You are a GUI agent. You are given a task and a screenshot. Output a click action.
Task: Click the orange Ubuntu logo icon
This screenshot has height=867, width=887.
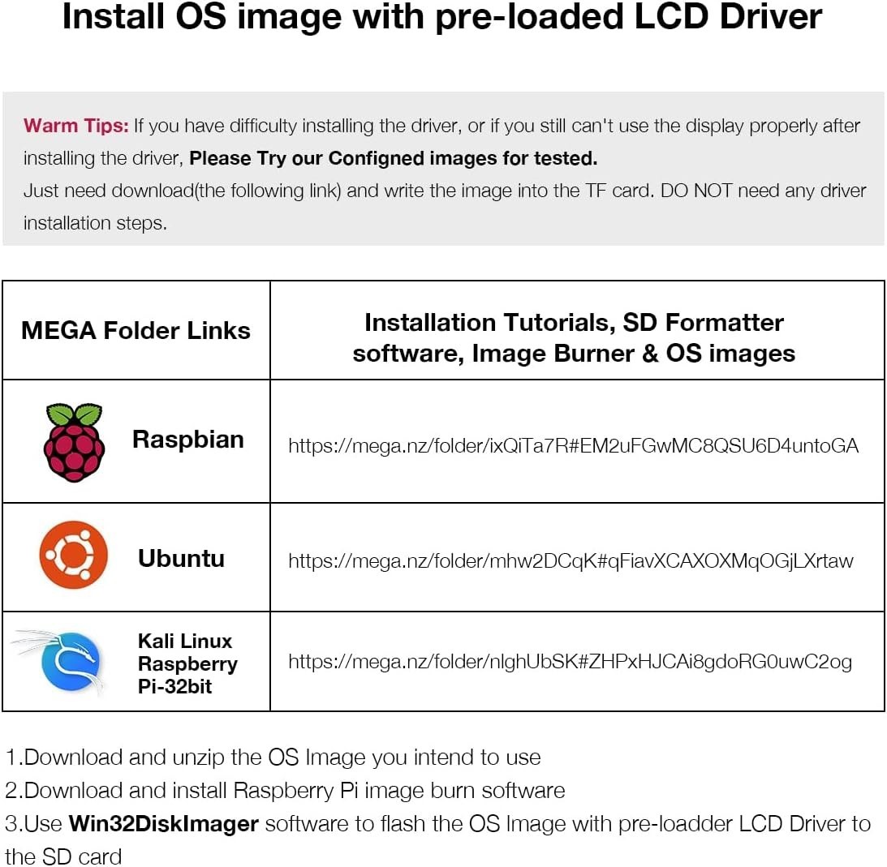coord(74,555)
